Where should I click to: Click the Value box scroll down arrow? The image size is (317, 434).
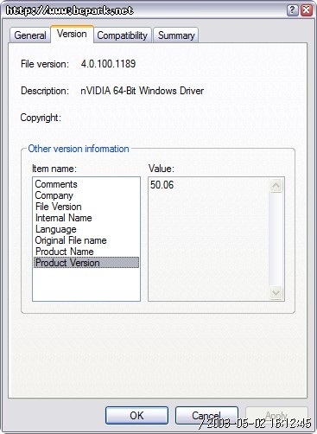coord(276,293)
